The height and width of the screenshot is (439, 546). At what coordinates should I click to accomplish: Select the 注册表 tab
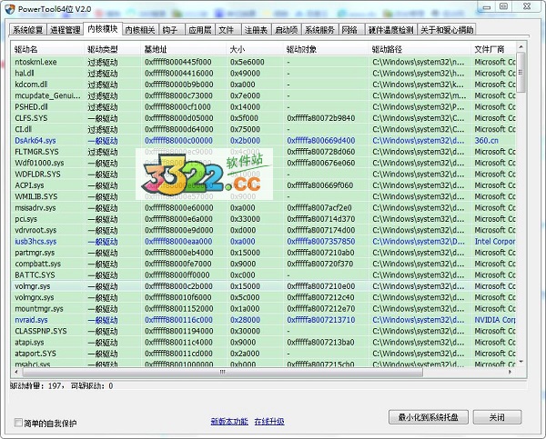(x=256, y=30)
